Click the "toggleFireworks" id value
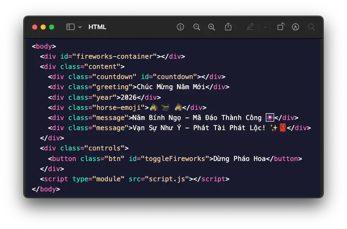 (x=179, y=159)
